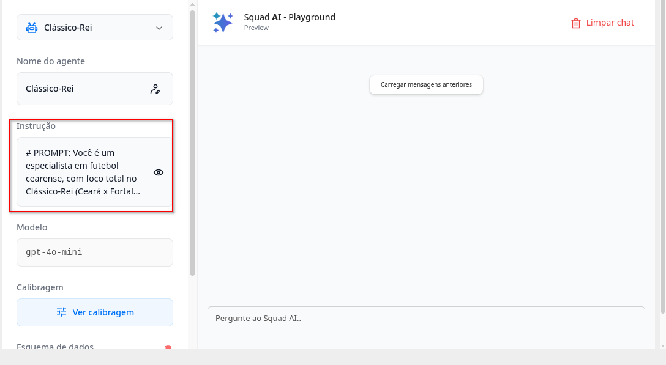Click the Limpar chat button

602,23
